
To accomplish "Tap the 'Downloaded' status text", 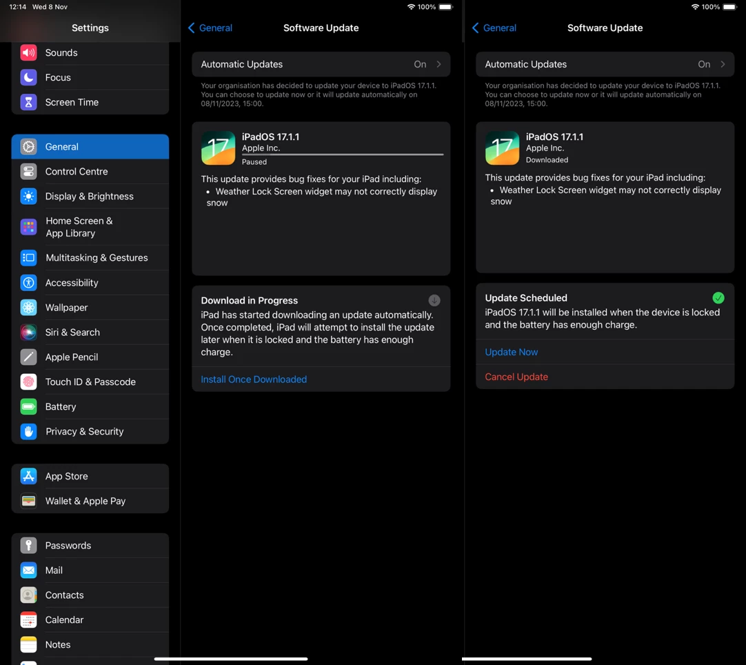I will (x=547, y=160).
